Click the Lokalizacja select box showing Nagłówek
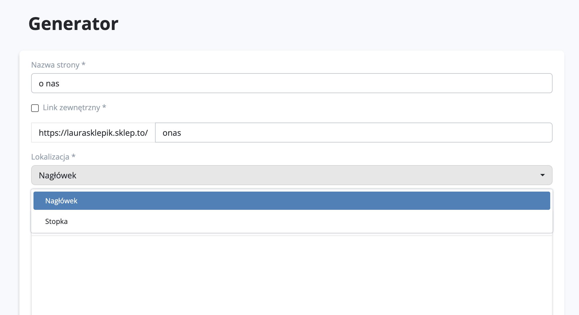This screenshot has width=579, height=315. (x=291, y=175)
